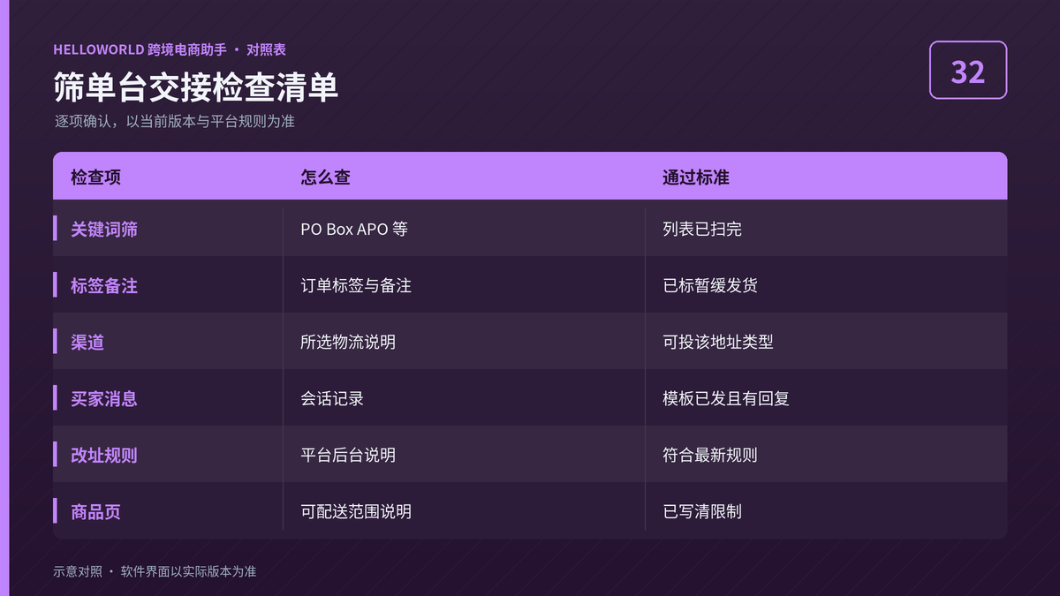Click the cell 会话记录
The image size is (1060, 596).
point(332,398)
